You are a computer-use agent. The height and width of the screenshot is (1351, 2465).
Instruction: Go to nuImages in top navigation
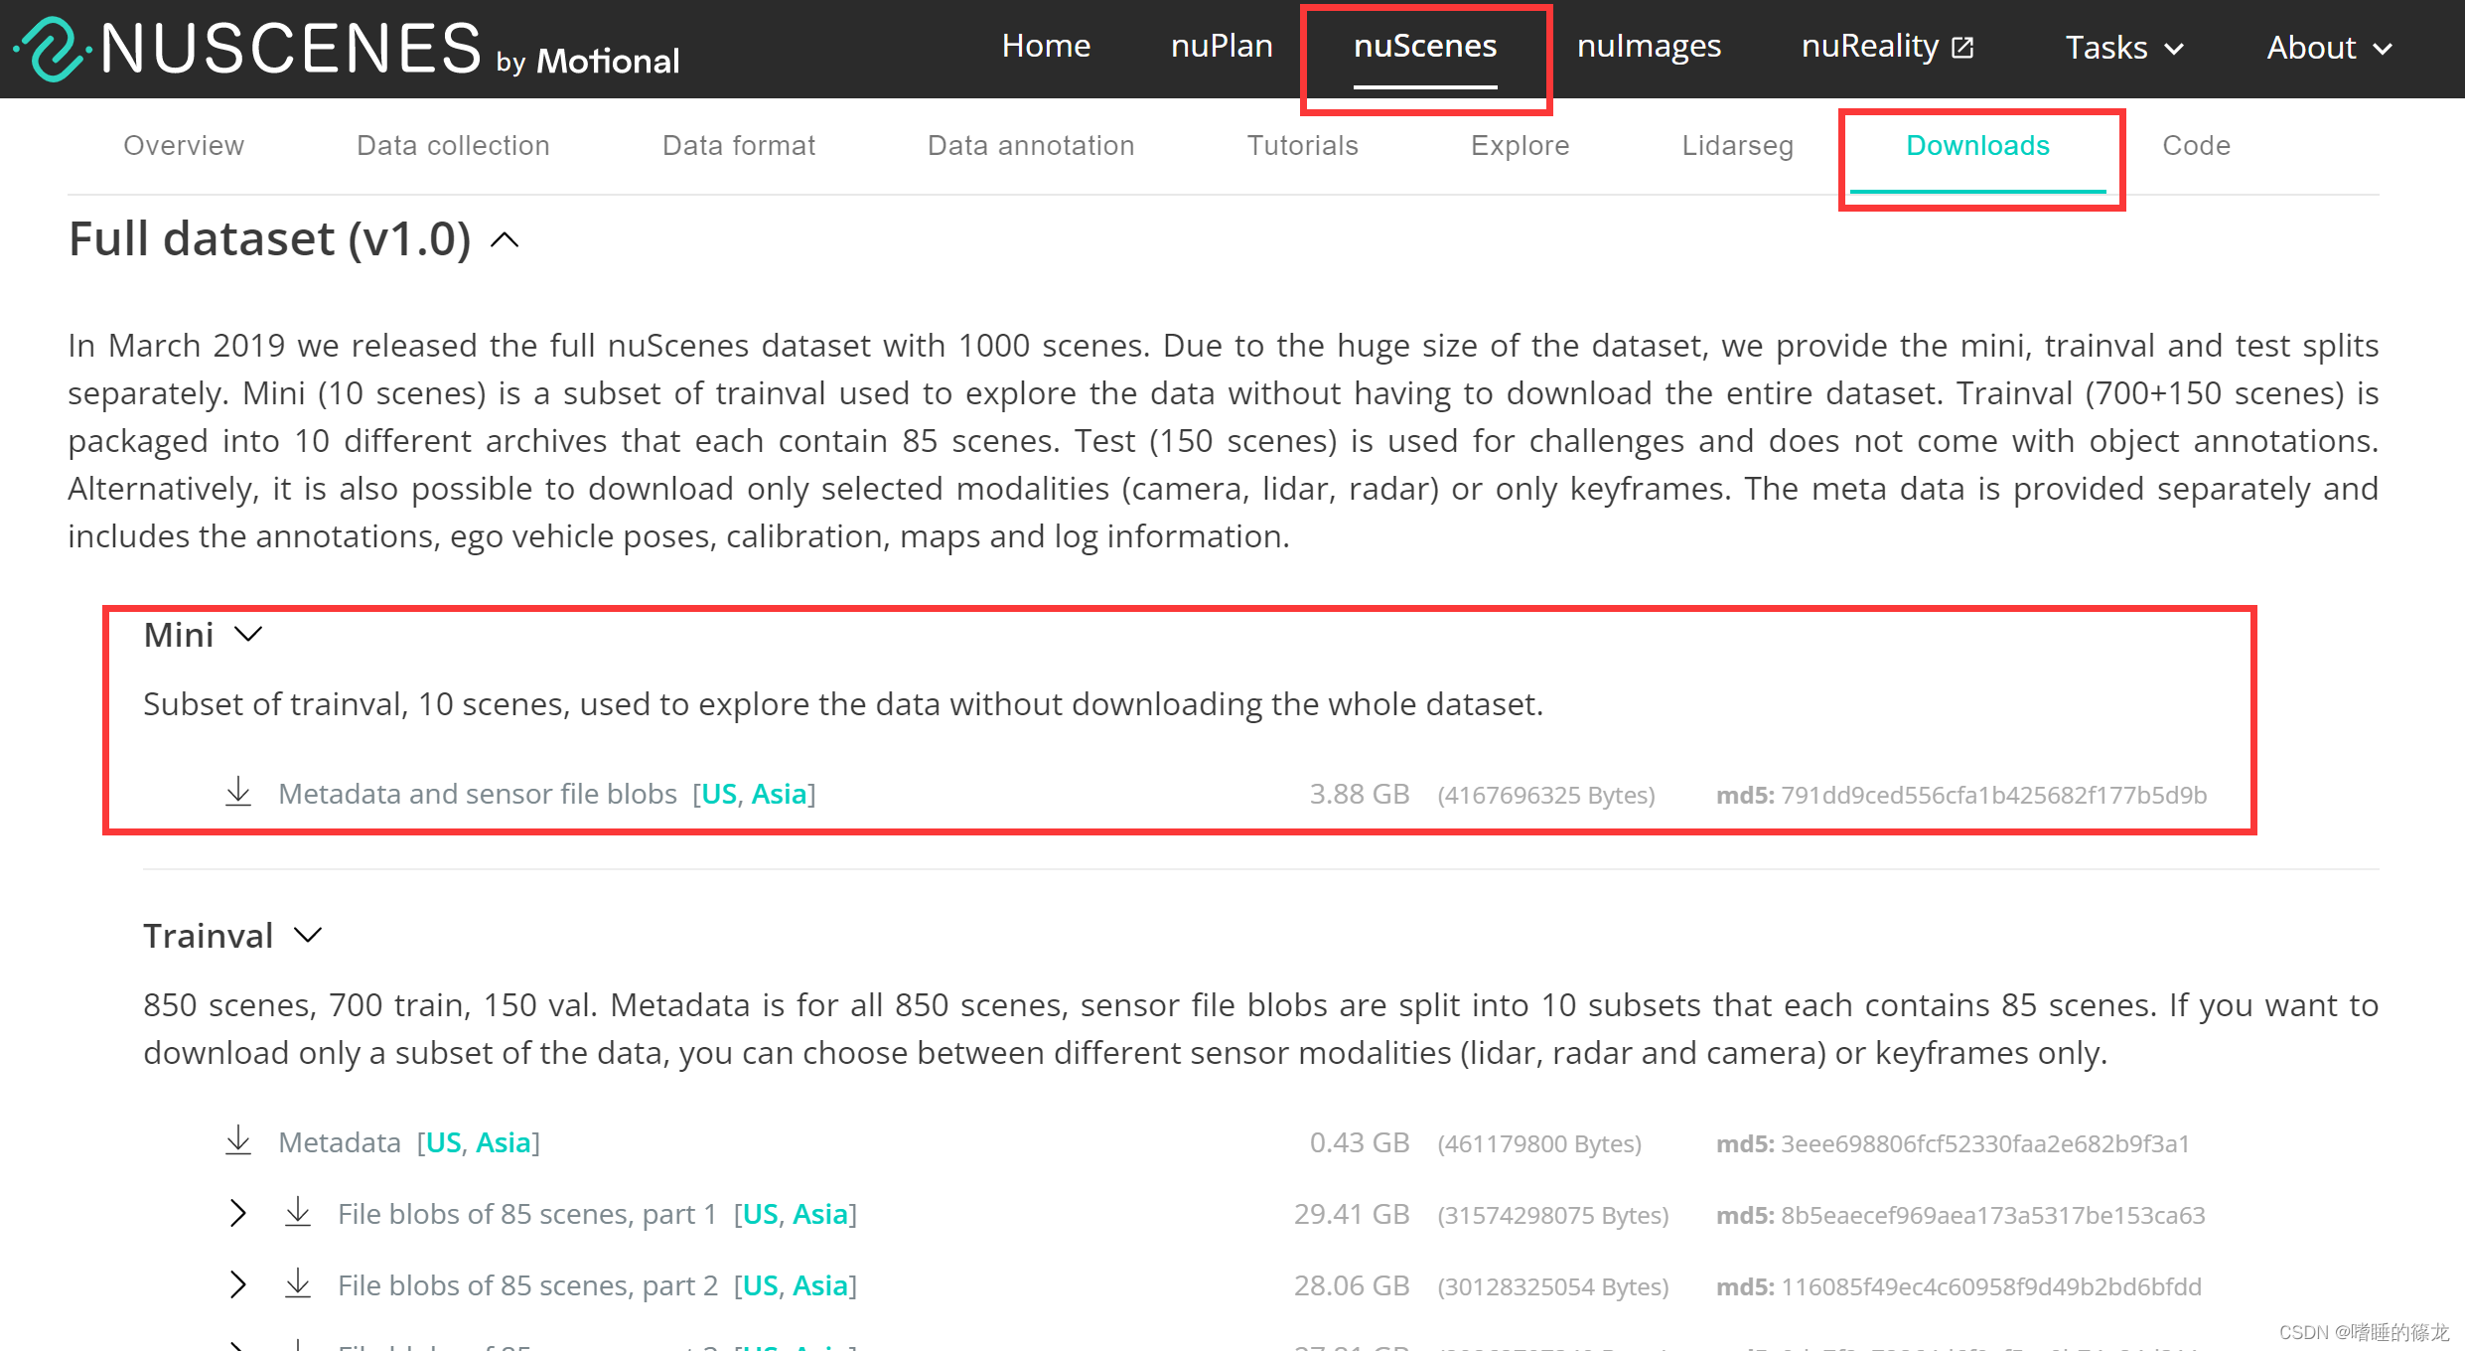point(1649,46)
